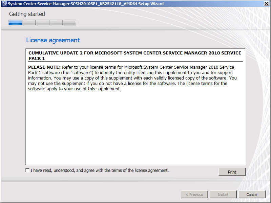
Task: Click the 'License agreement' heading
Action: [53, 40]
